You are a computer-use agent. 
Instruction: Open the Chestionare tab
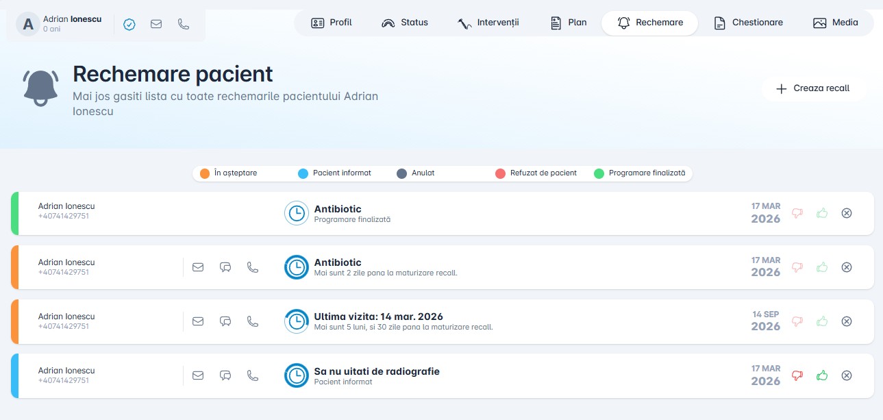coord(748,23)
